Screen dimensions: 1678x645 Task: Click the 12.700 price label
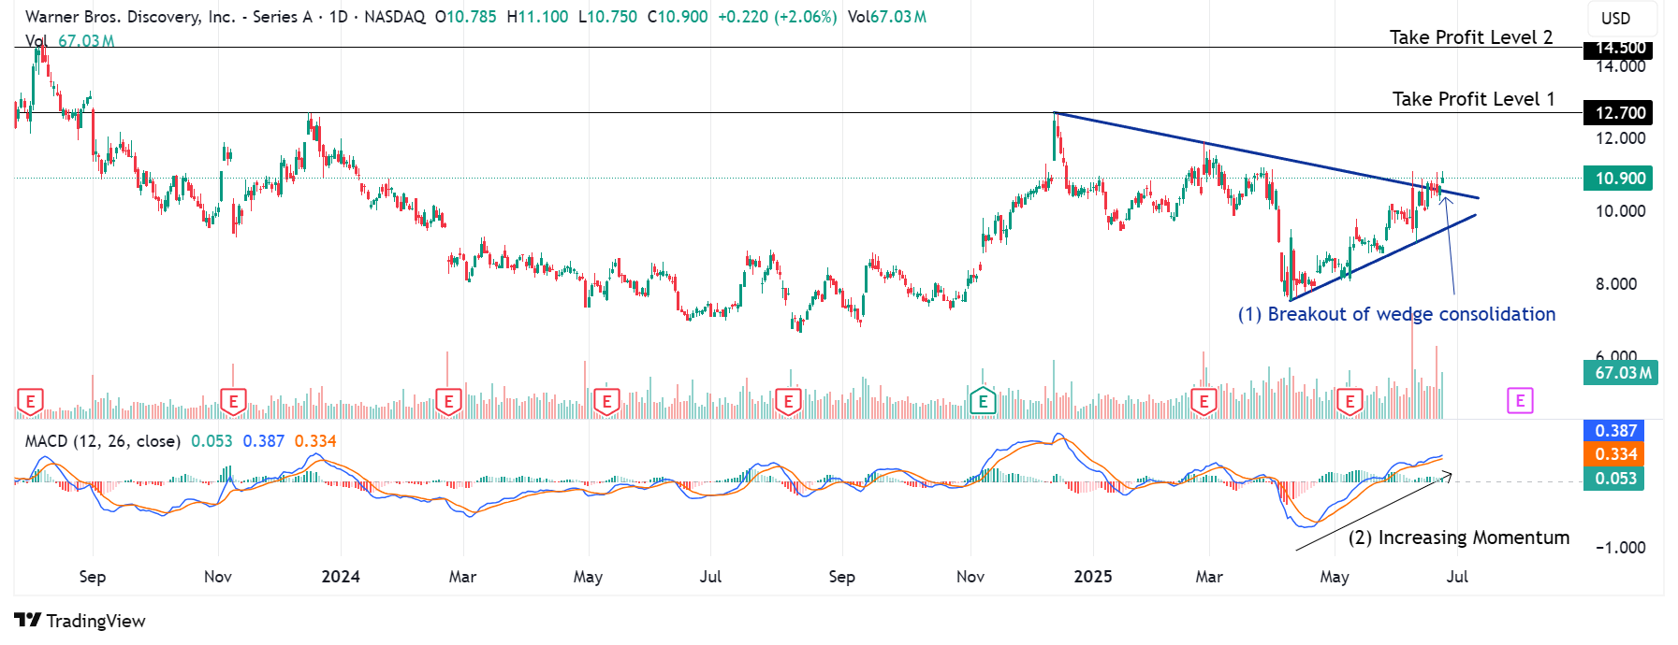(1618, 113)
